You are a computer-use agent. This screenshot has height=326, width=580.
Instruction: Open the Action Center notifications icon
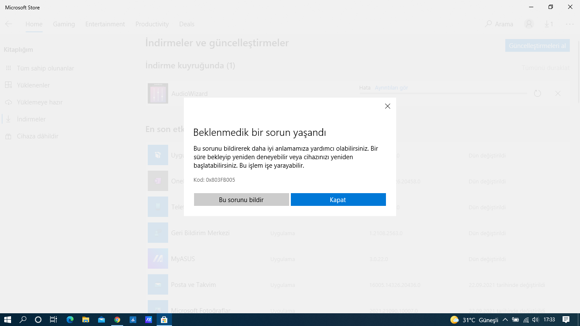566,320
